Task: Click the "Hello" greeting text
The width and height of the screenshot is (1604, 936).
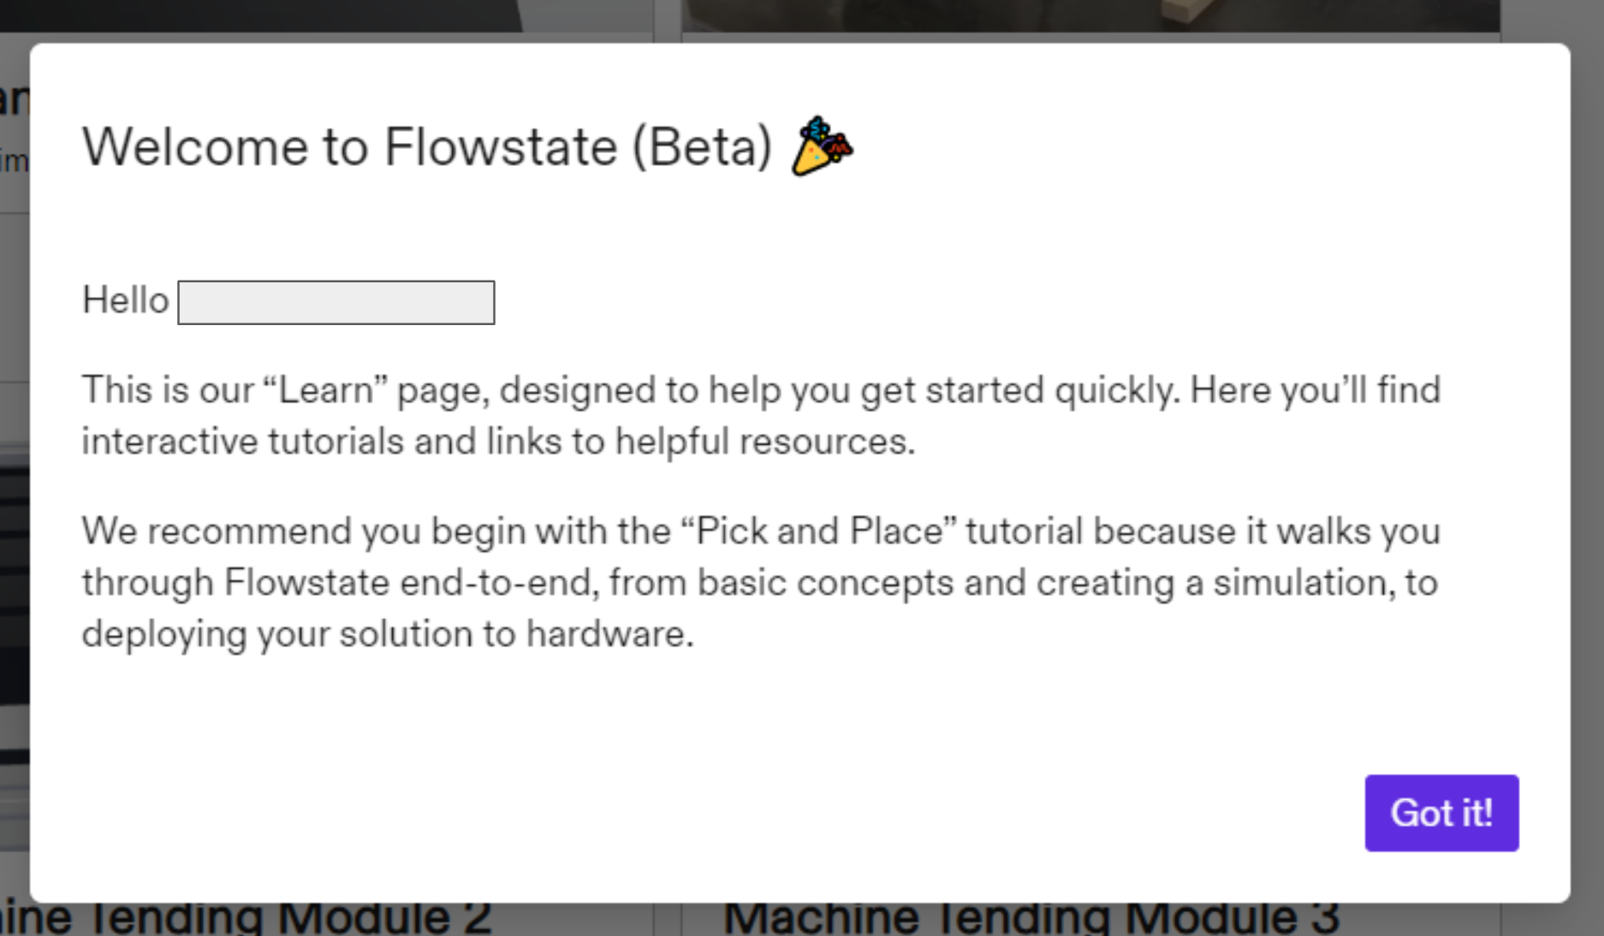Action: point(125,300)
